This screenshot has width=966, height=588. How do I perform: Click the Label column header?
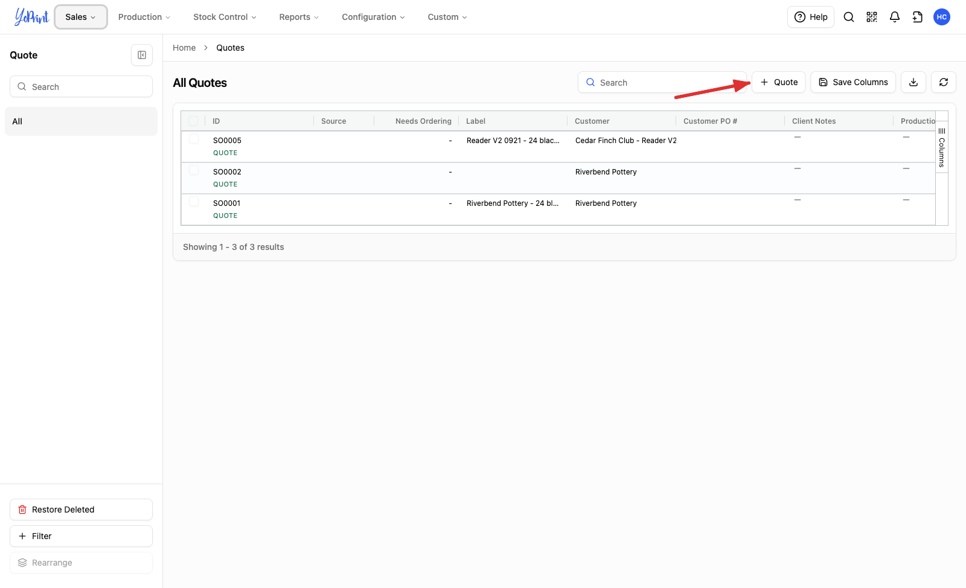513,121
